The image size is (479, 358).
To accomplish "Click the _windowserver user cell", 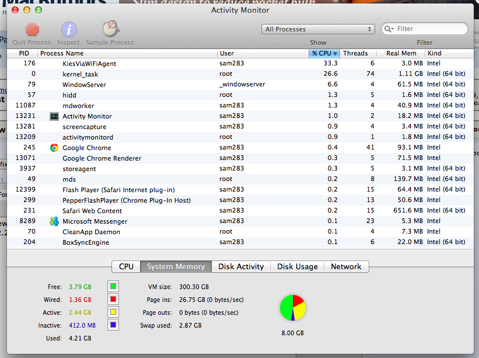I will coord(242,84).
